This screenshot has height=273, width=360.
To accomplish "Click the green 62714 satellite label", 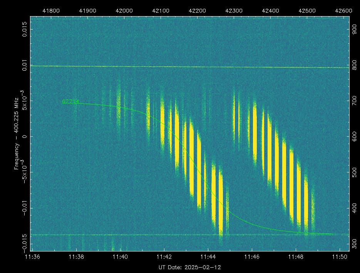I will 70,101.
